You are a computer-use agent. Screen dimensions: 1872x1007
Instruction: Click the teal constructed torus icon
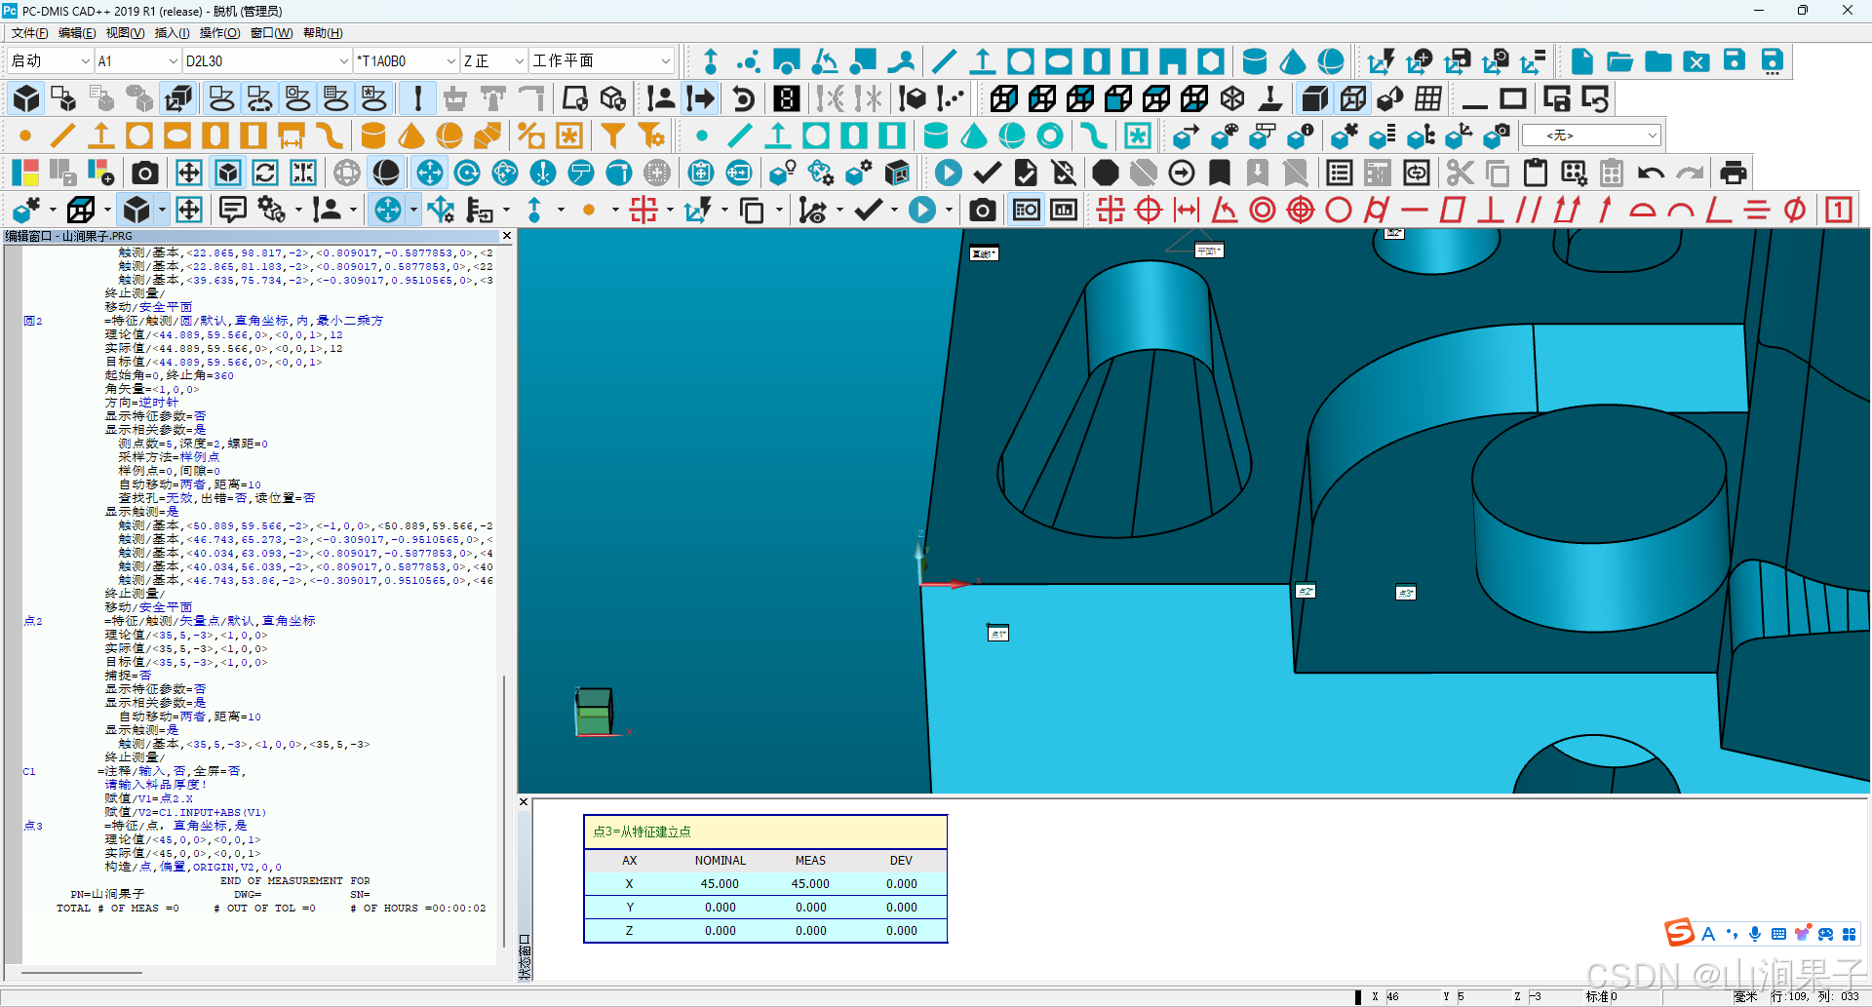1050,136
